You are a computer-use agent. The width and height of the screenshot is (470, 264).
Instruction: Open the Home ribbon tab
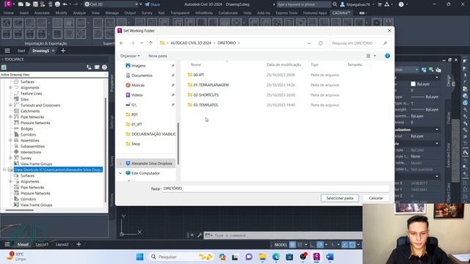[8, 13]
